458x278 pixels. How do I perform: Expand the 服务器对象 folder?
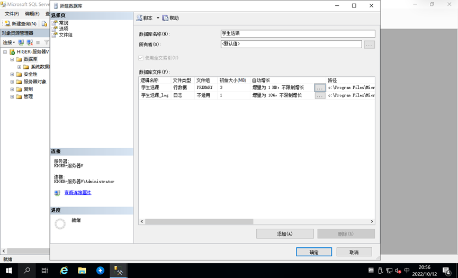[x=12, y=82]
